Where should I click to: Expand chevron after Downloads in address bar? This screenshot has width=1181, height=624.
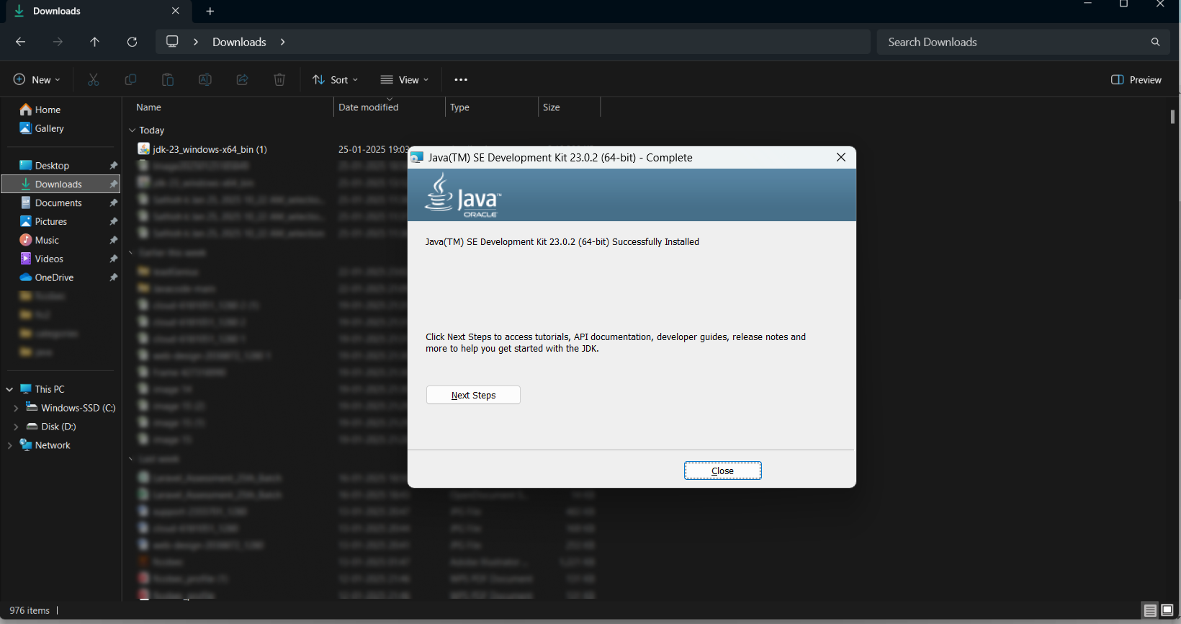click(282, 42)
